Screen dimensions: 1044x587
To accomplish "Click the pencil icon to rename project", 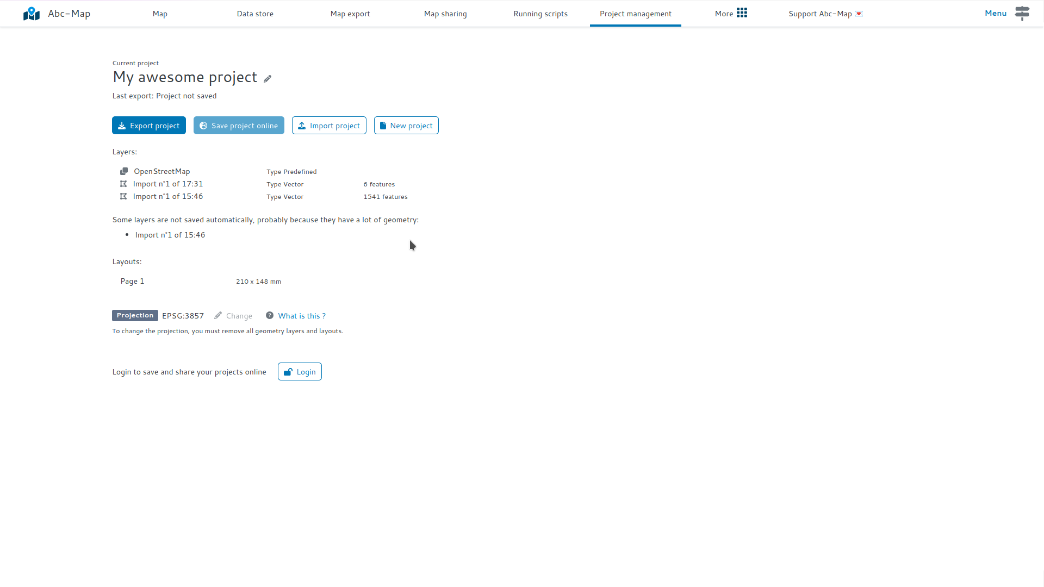I will point(268,79).
